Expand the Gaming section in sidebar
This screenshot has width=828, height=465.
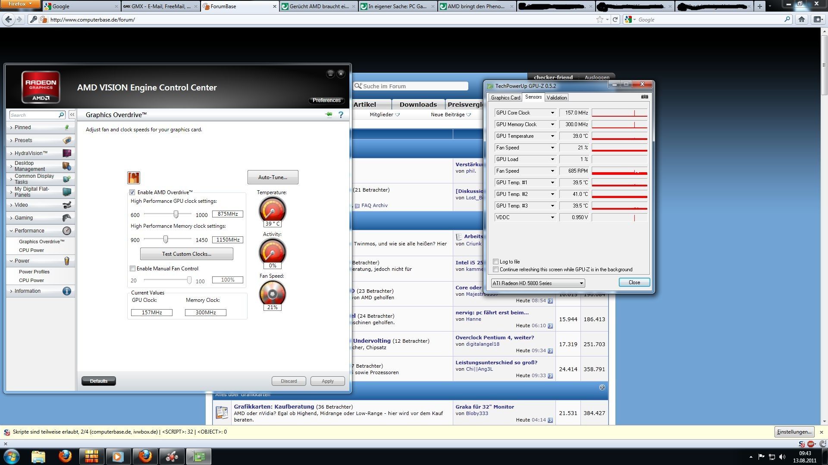(24, 218)
